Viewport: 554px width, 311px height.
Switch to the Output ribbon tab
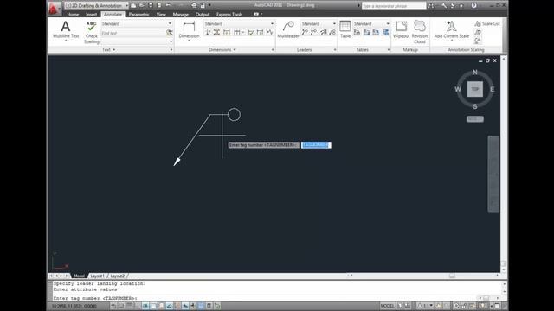pos(203,15)
